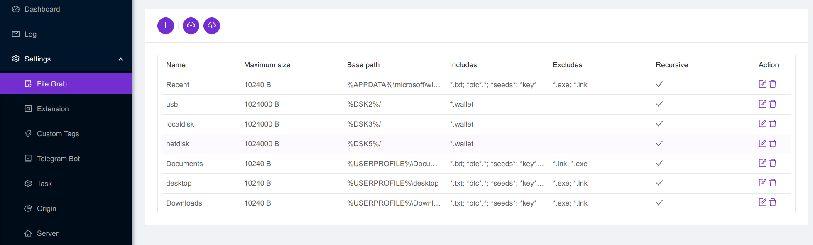
Task: Click the Name column header
Action: 176,65
